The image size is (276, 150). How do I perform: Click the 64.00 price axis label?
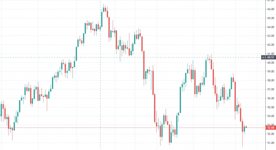click(x=270, y=27)
